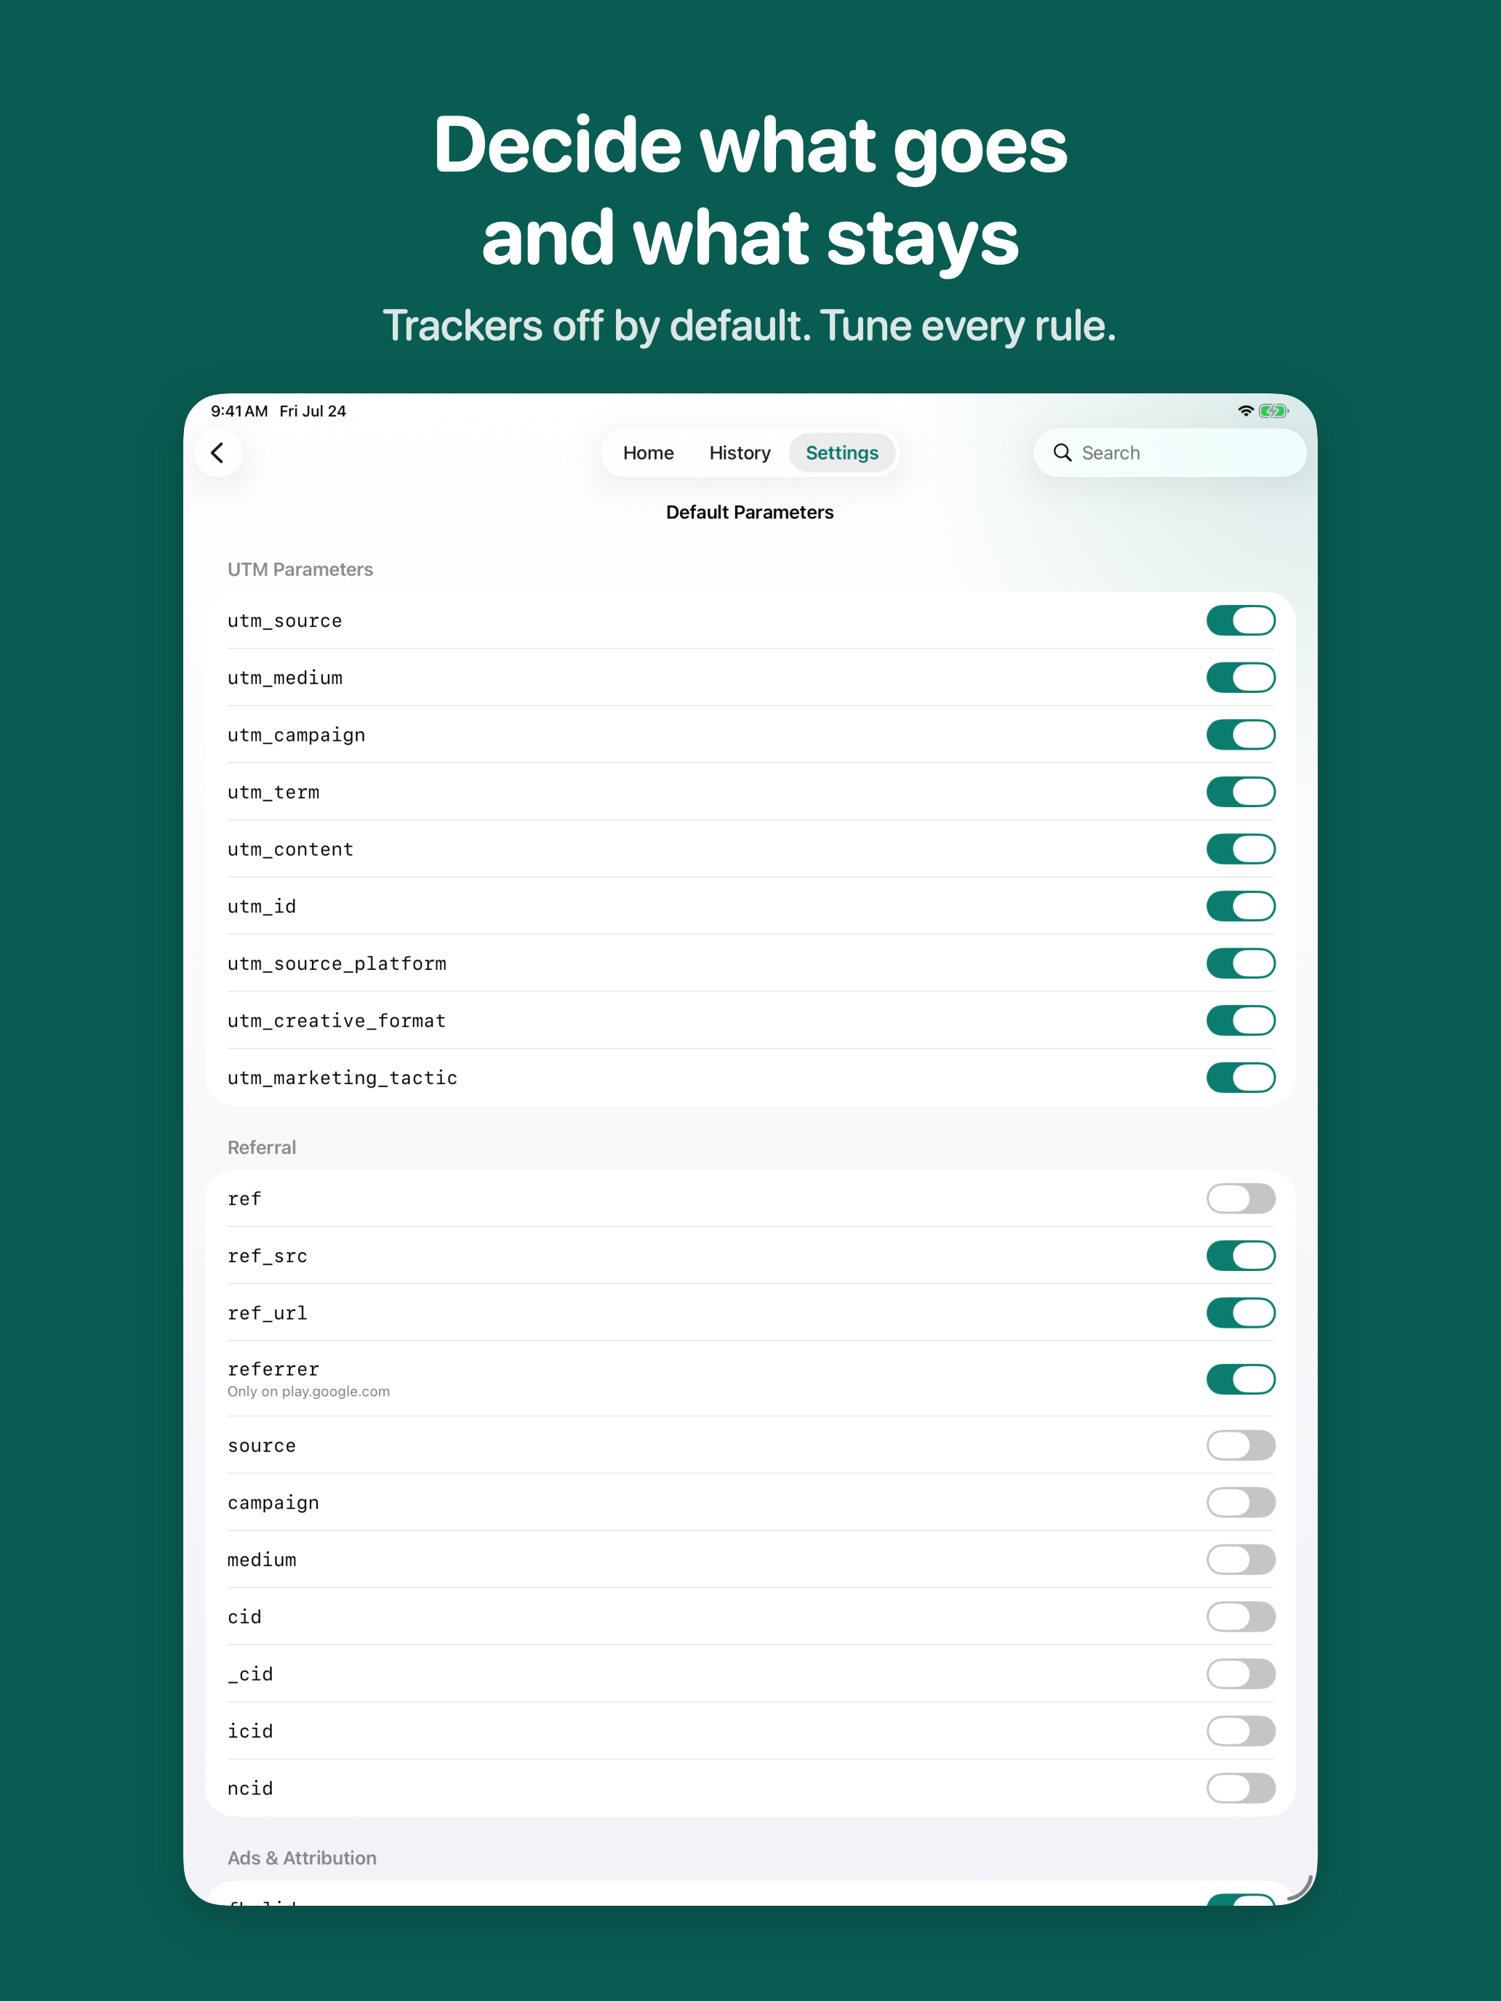This screenshot has width=1501, height=2001.
Task: Disable the utm_id toggle
Action: (1241, 905)
